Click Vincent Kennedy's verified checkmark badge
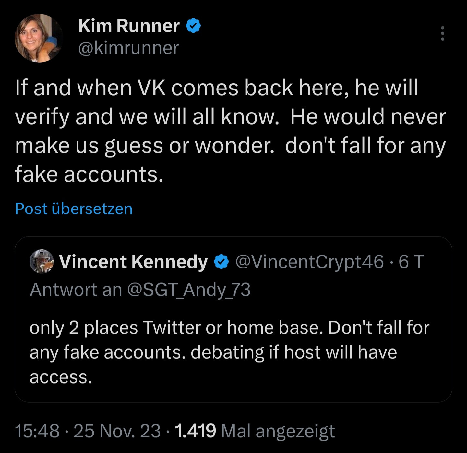 [x=222, y=262]
